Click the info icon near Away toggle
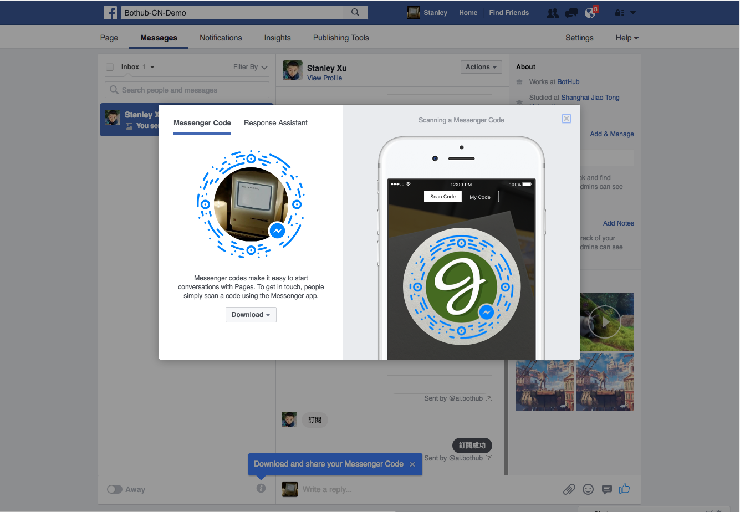740x512 pixels. click(x=261, y=488)
